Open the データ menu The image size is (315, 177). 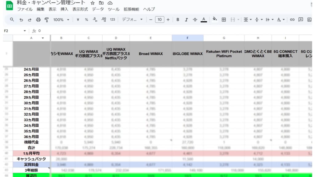point(98,9)
